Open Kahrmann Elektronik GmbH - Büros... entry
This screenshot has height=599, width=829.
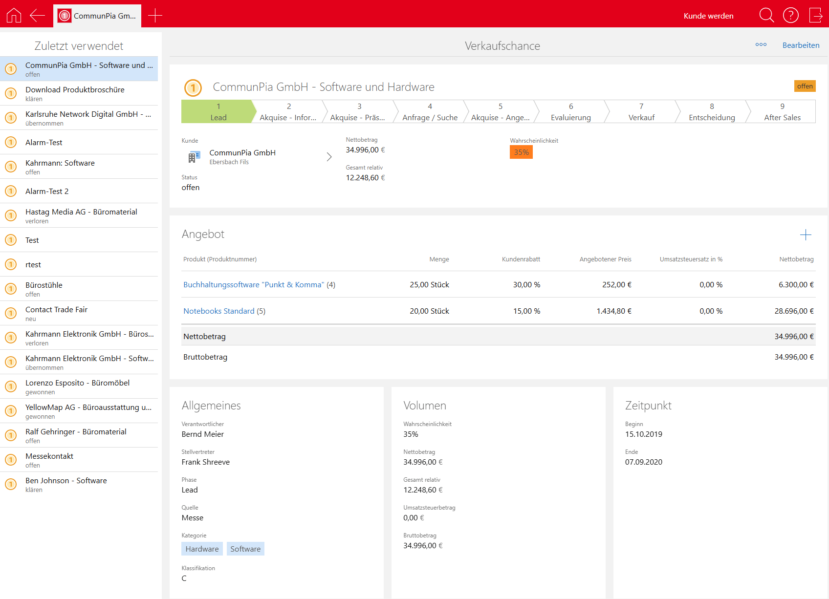[x=79, y=338]
